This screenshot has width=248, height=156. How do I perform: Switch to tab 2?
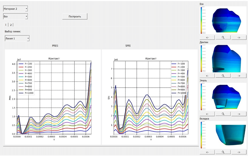[x=11, y=25]
